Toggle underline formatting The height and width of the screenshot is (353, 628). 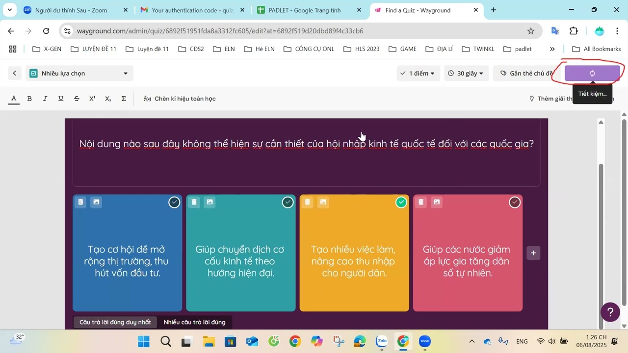coord(61,99)
